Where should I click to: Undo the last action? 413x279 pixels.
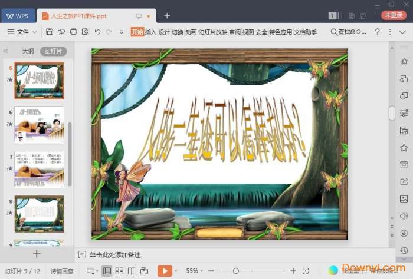click(97, 32)
